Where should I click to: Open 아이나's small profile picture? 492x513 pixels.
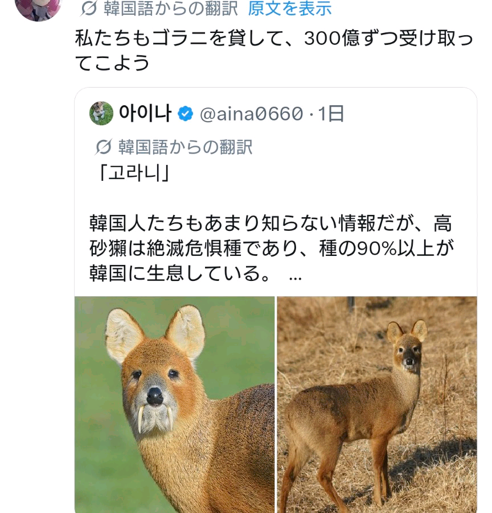click(x=101, y=114)
